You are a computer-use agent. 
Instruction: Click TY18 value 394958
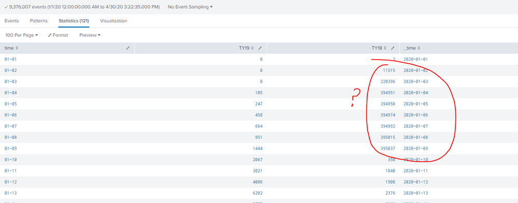tap(388, 104)
